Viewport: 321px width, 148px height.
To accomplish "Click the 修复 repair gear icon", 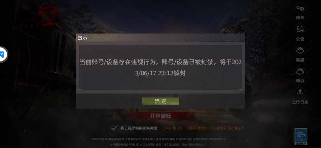I will 300,8.
